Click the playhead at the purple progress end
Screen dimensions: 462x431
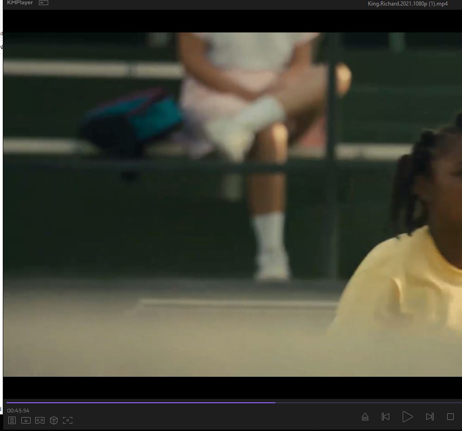[x=275, y=402]
